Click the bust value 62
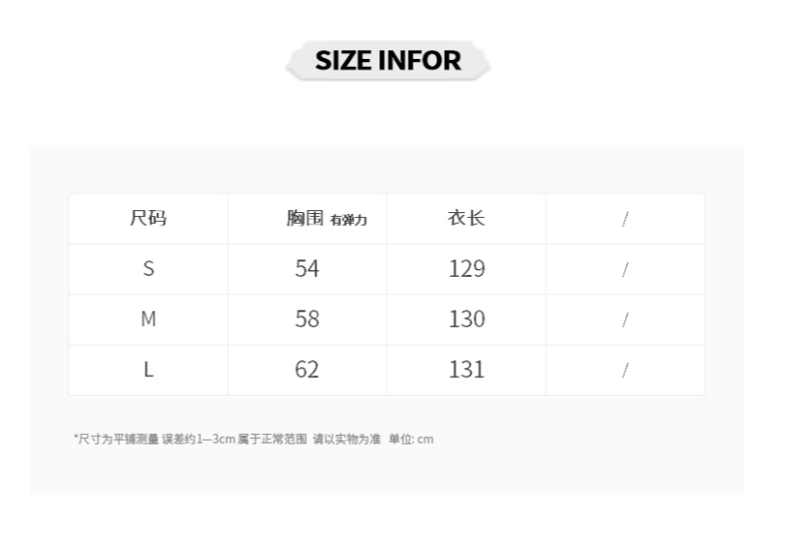This screenshot has height=546, width=786. [308, 369]
